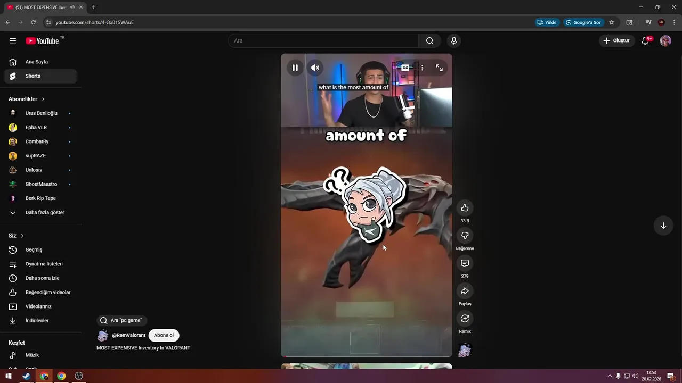Open Beğendiğim videolar liked videos

coord(40,292)
